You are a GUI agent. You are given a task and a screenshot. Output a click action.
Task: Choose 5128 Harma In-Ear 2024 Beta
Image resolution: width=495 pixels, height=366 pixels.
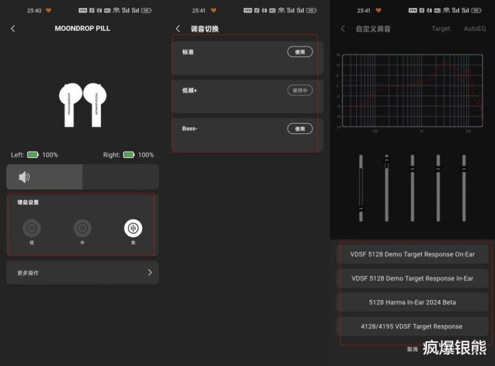point(412,302)
